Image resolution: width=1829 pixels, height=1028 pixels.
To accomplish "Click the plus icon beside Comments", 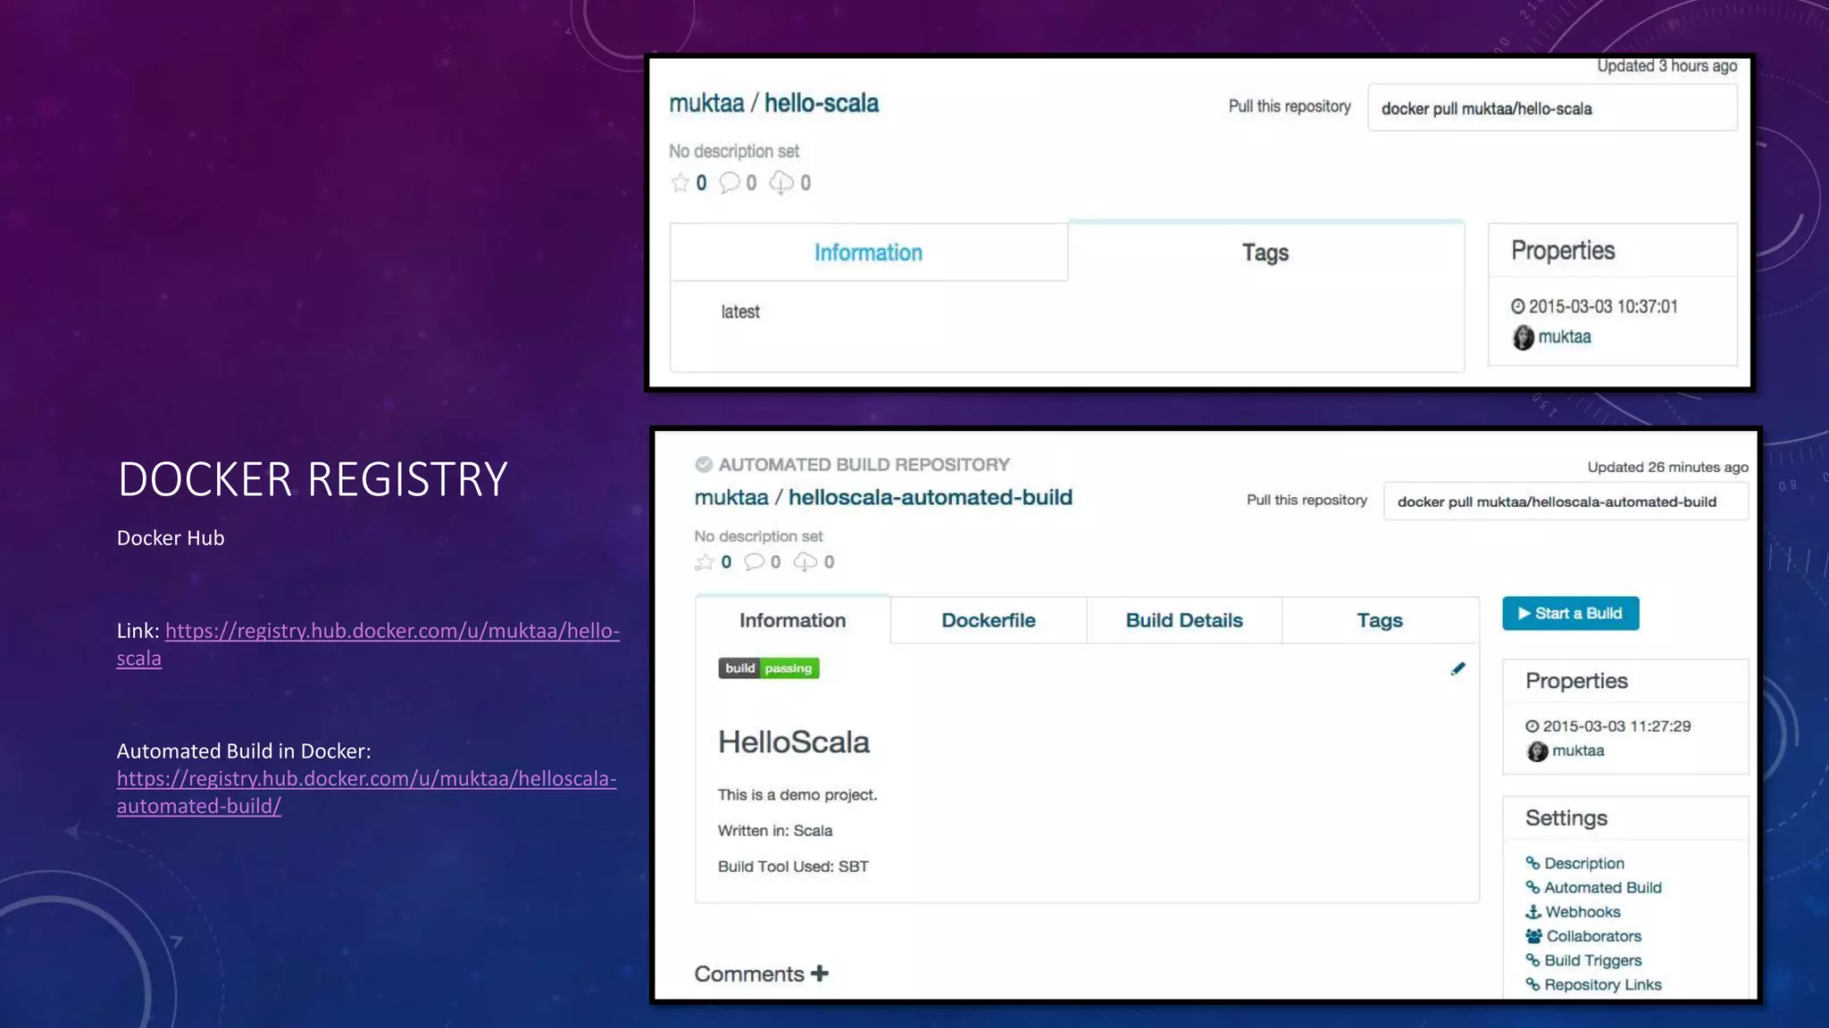I will pyautogui.click(x=820, y=973).
